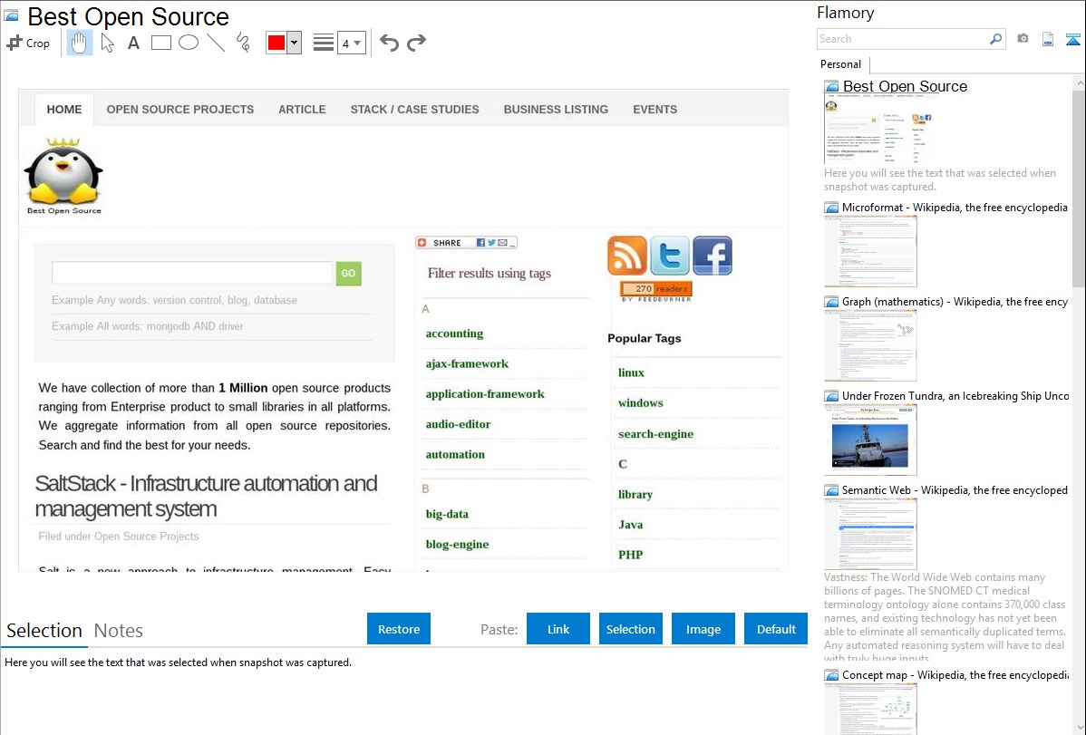Open the color picker dropdown arrow
This screenshot has height=735, width=1086.
click(295, 43)
